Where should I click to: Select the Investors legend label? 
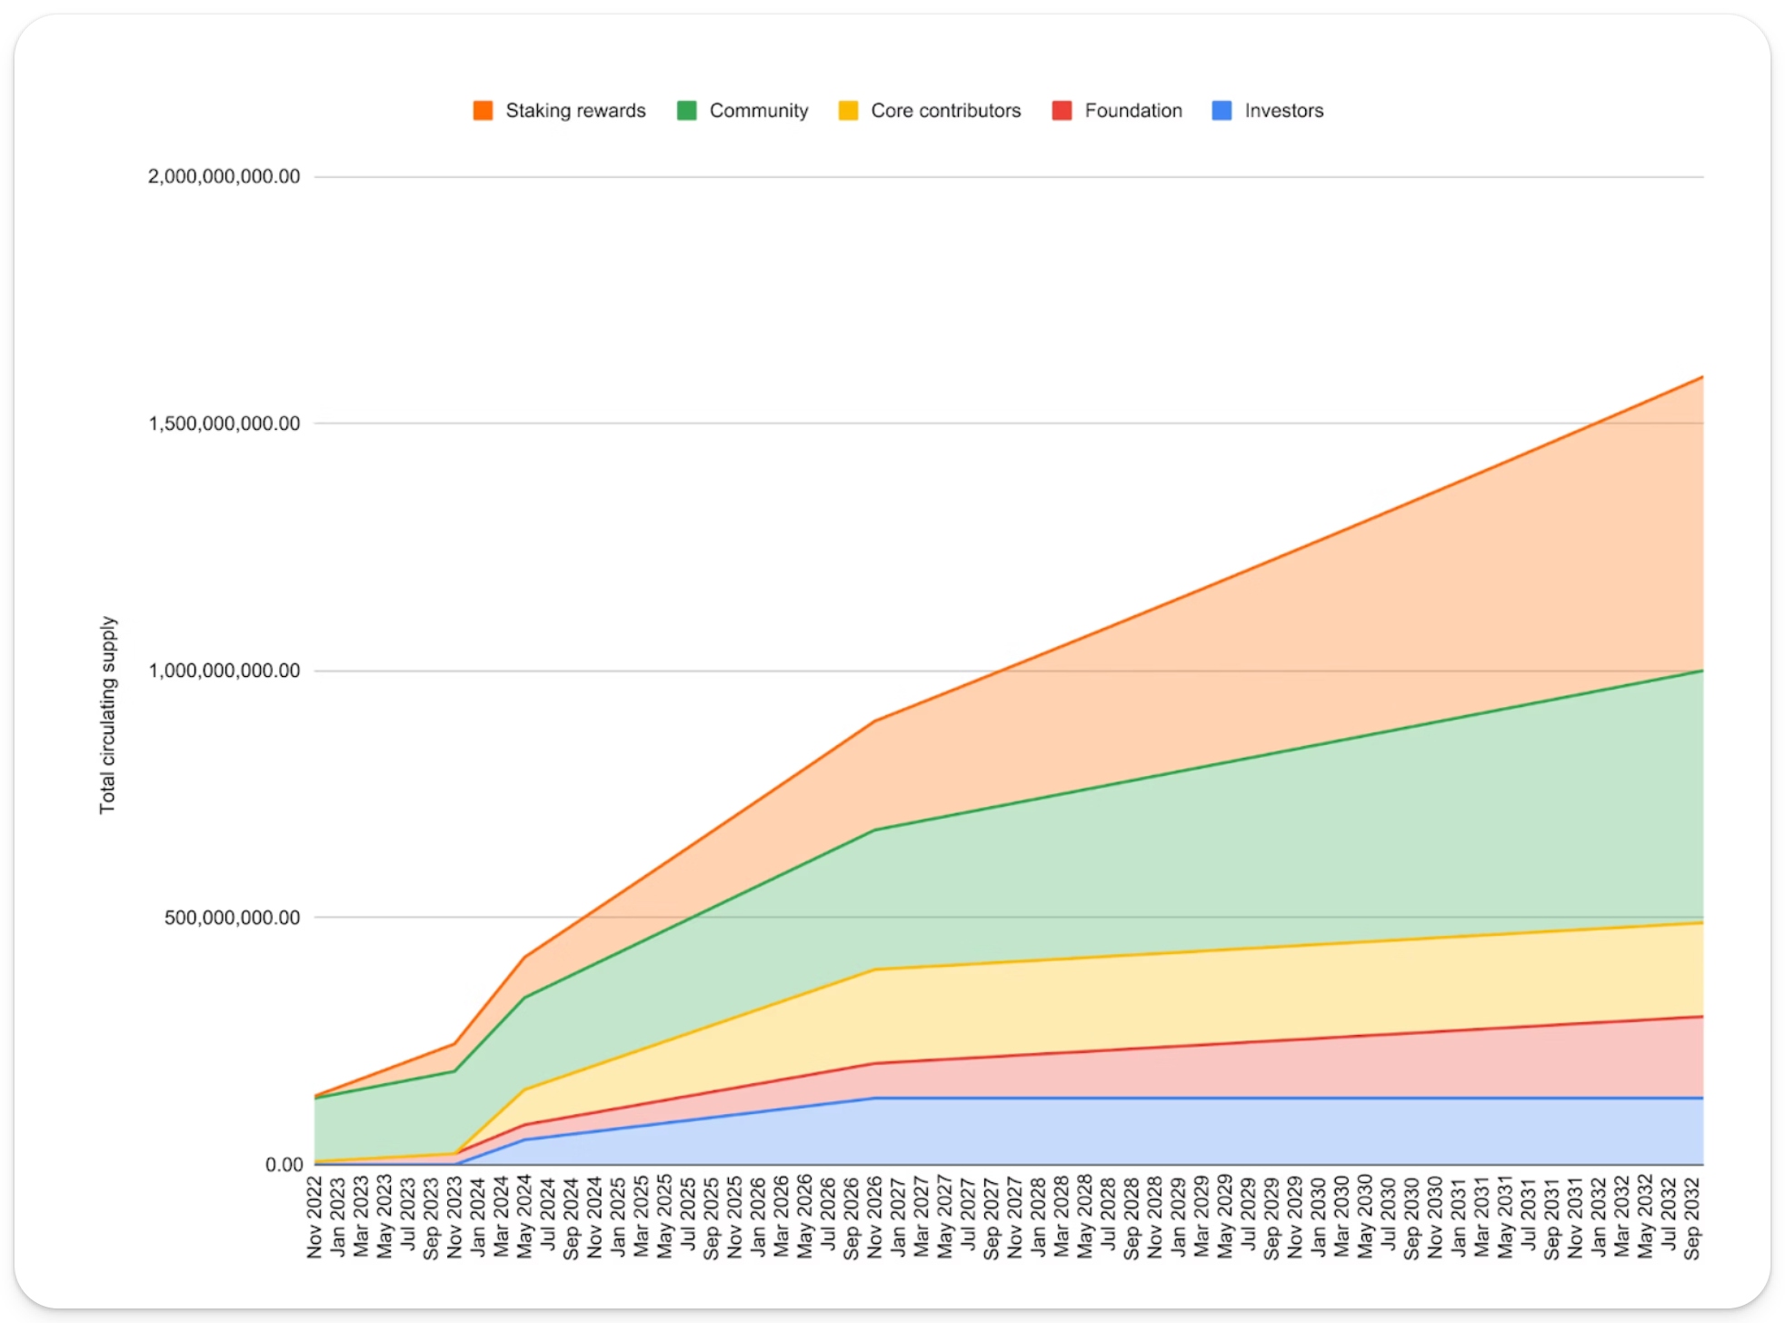tap(1283, 111)
